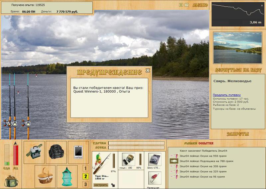Image resolution: width=266 pixels, height=189 pixels.
Task: Click the arrow icon beside настроить
Action: [113, 185]
